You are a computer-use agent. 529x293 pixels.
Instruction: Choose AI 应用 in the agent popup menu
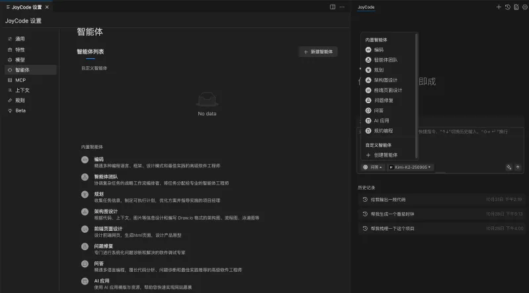[x=389, y=120]
